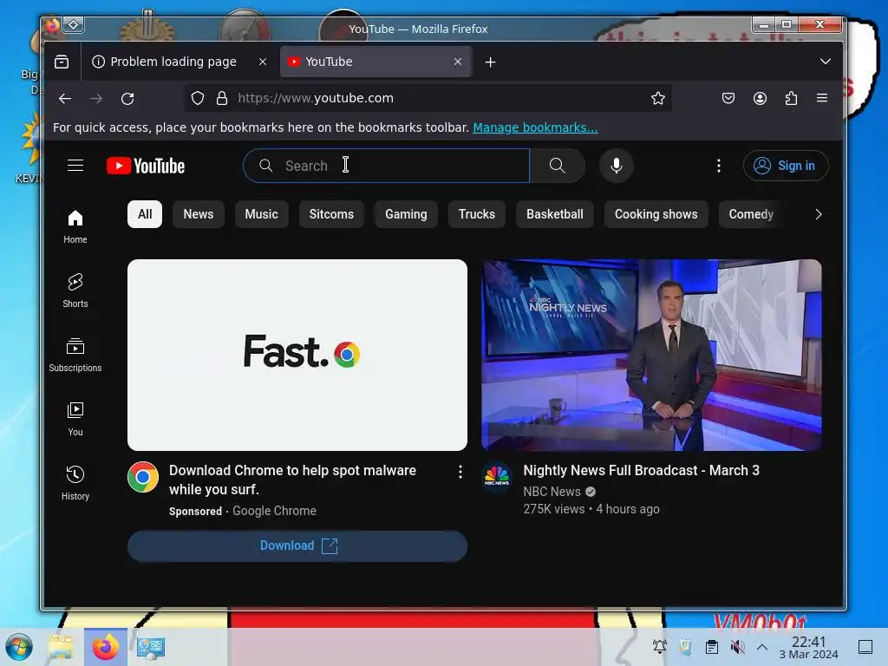Search with your voice microphone button

[617, 166]
